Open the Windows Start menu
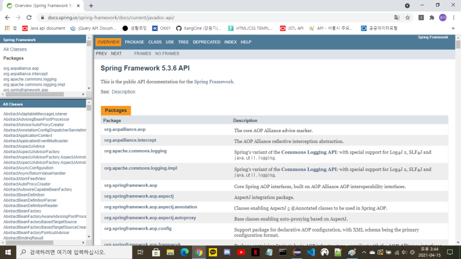The image size is (461, 259). coord(8,252)
